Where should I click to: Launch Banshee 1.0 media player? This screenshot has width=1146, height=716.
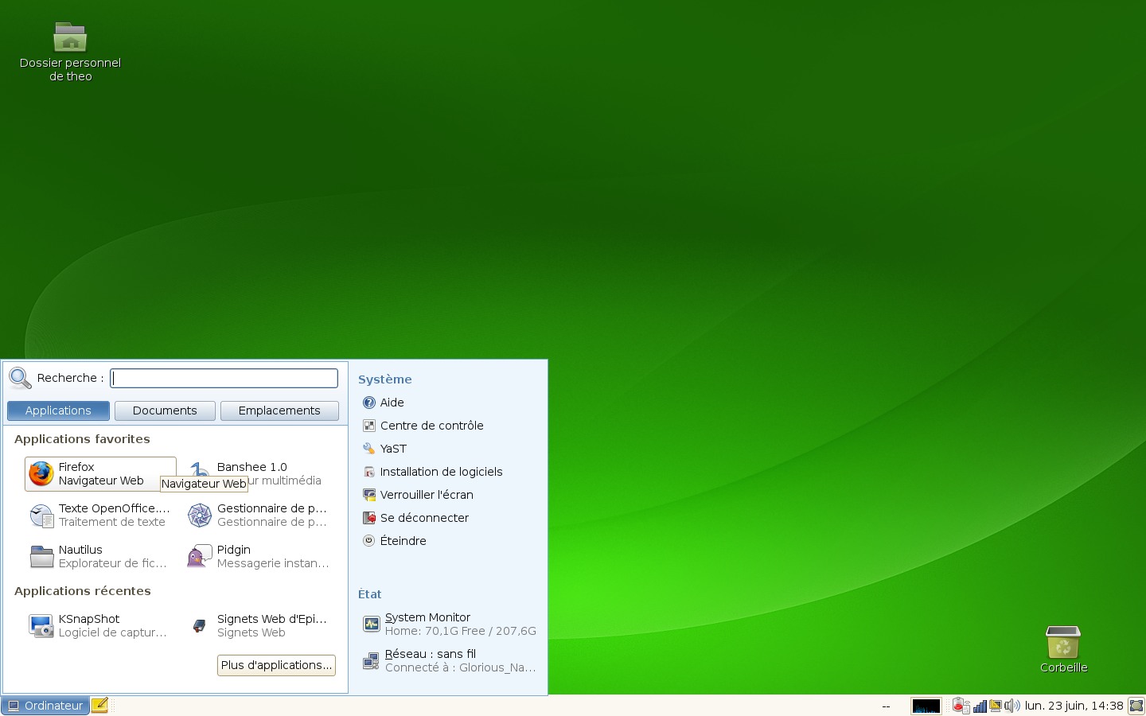coord(259,474)
